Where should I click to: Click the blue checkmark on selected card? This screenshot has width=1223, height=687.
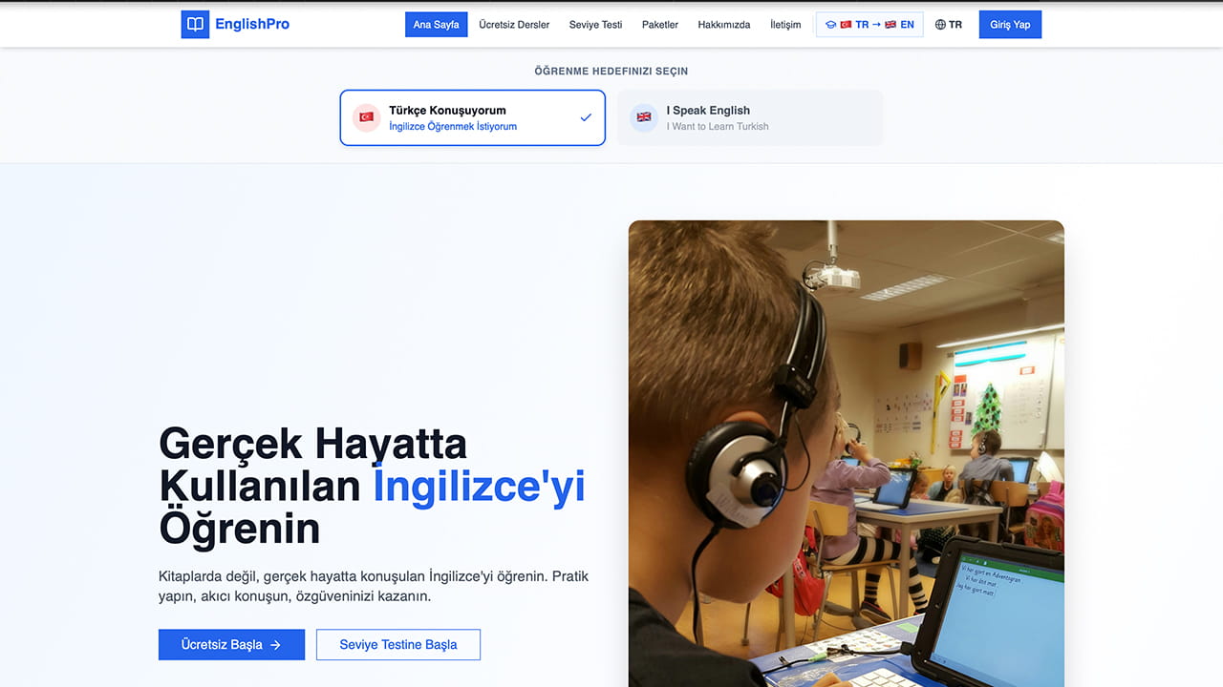click(586, 117)
